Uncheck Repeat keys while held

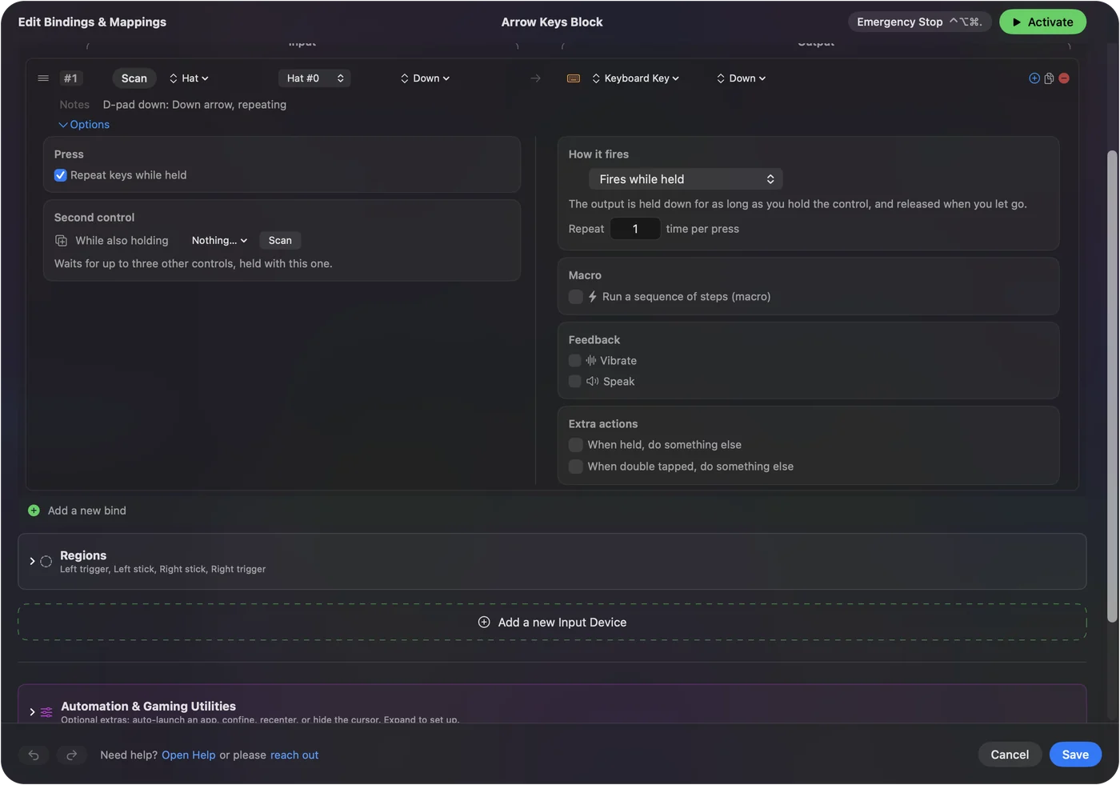(x=60, y=175)
